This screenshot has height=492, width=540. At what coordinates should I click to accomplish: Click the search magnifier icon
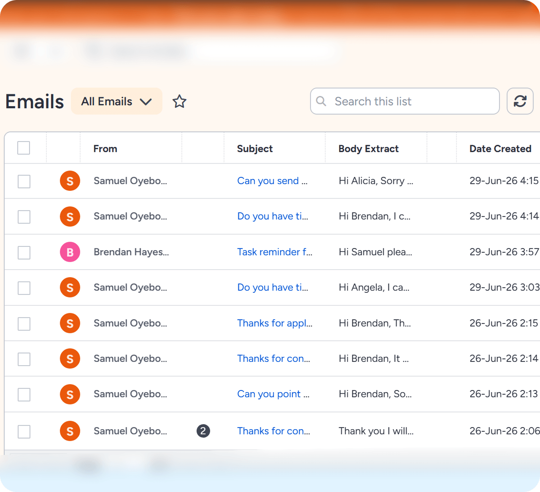pos(321,101)
